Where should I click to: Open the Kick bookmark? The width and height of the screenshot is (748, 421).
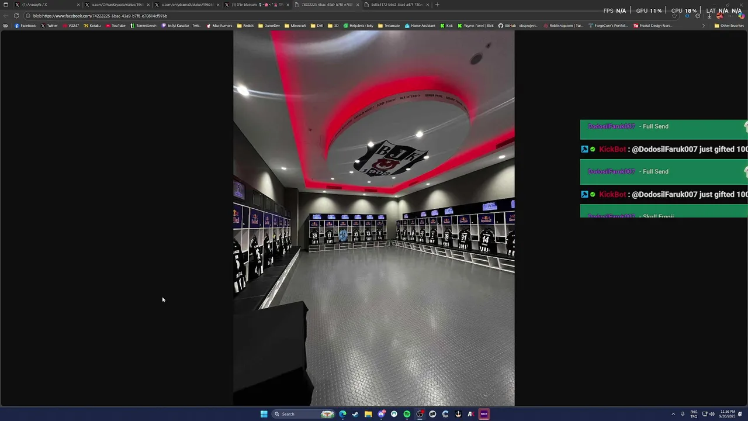[446, 26]
